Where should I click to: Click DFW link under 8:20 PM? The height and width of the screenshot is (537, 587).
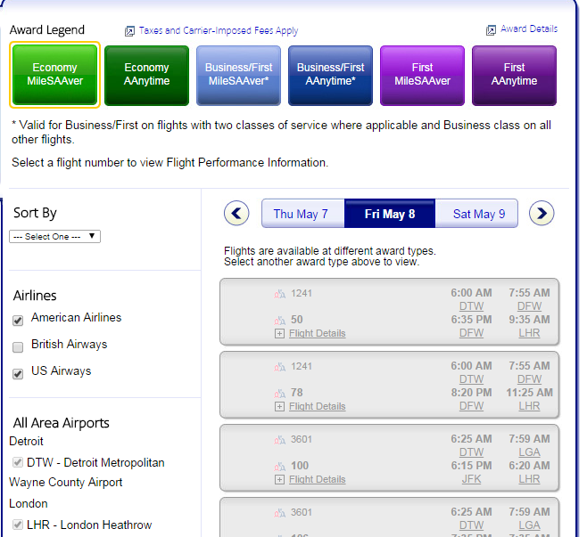(471, 406)
